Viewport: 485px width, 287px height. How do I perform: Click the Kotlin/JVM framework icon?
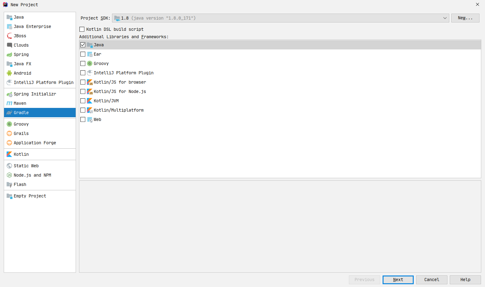(90, 101)
